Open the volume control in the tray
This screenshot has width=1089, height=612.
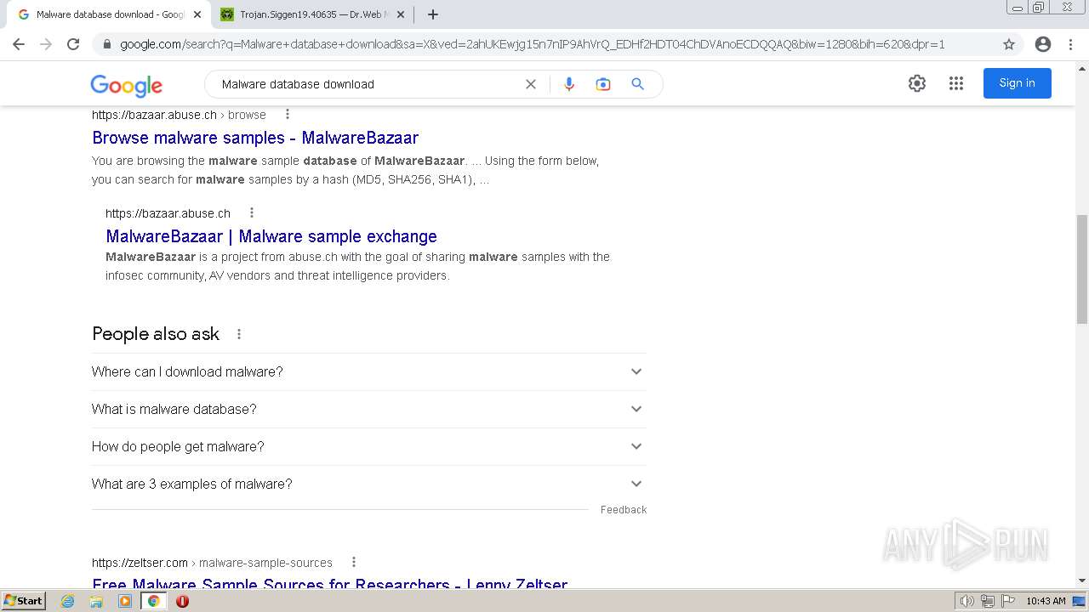click(966, 601)
